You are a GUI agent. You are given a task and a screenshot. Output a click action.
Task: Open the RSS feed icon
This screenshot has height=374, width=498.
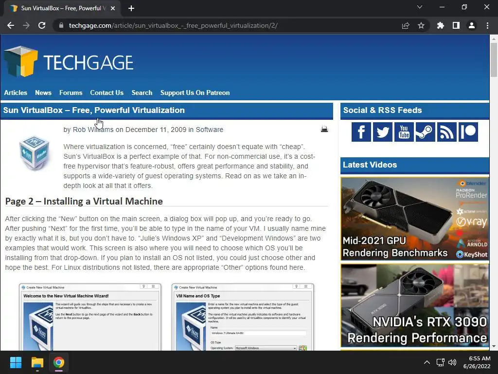pos(447,132)
